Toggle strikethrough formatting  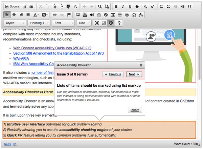pos(137,6)
